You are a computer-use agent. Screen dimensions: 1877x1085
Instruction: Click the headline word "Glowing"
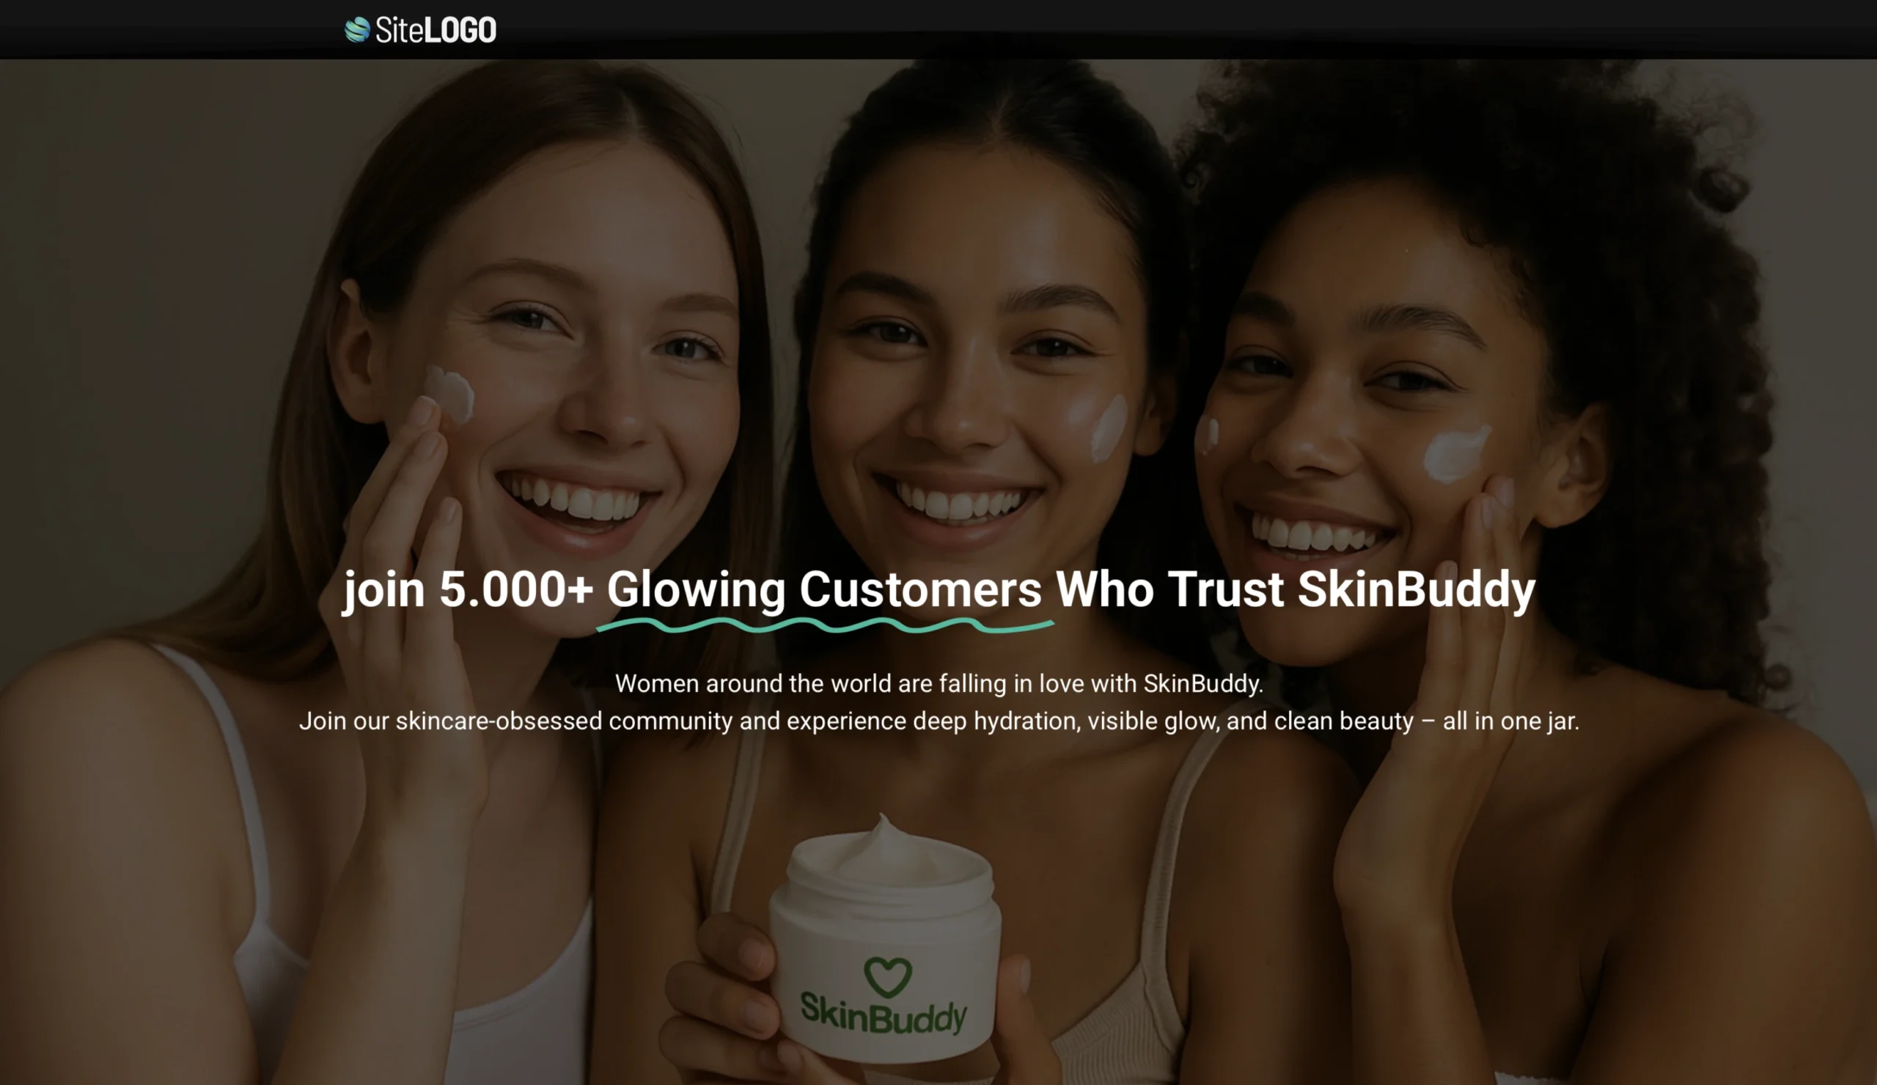pos(696,591)
